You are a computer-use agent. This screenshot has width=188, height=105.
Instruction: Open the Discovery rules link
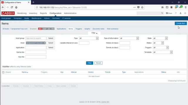coord(98,29)
